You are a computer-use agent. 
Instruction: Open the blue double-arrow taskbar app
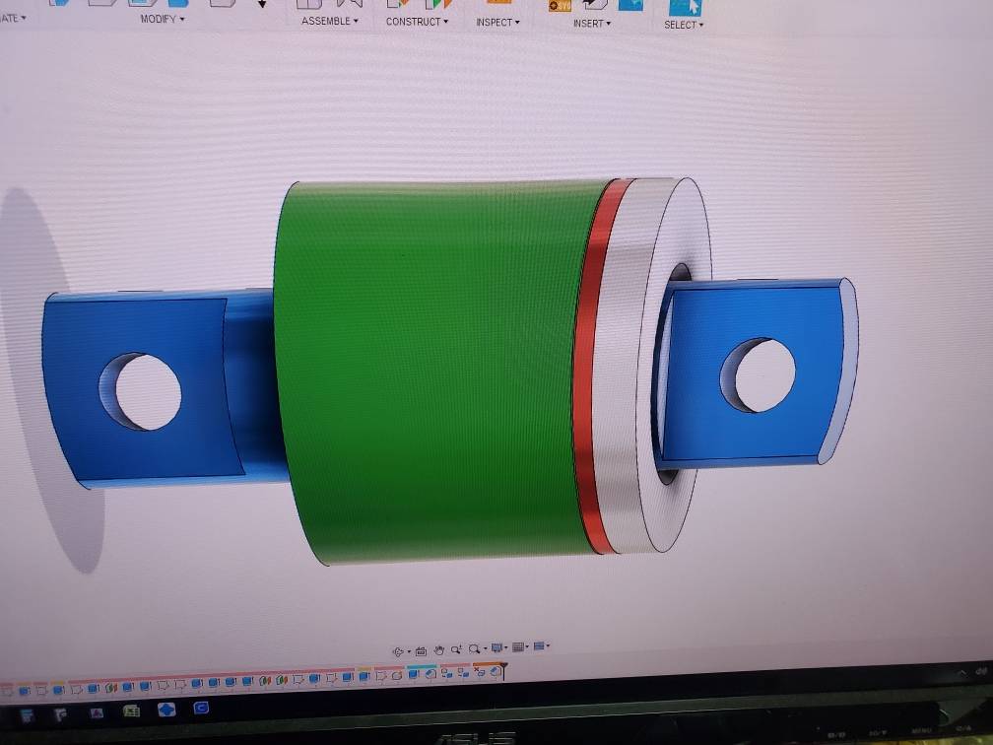165,709
